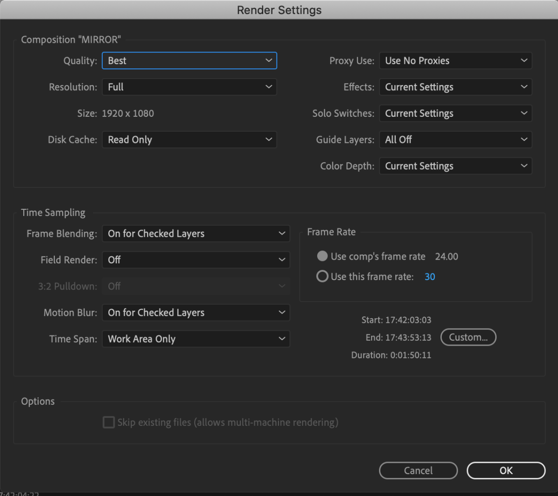Expand the Disk Cache dropdown
The width and height of the screenshot is (558, 496).
189,140
